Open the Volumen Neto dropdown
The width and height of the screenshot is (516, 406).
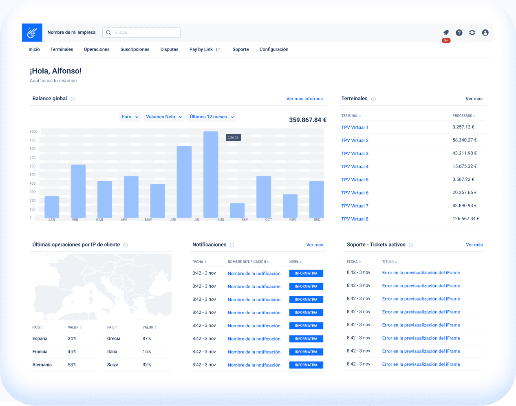pyautogui.click(x=164, y=117)
